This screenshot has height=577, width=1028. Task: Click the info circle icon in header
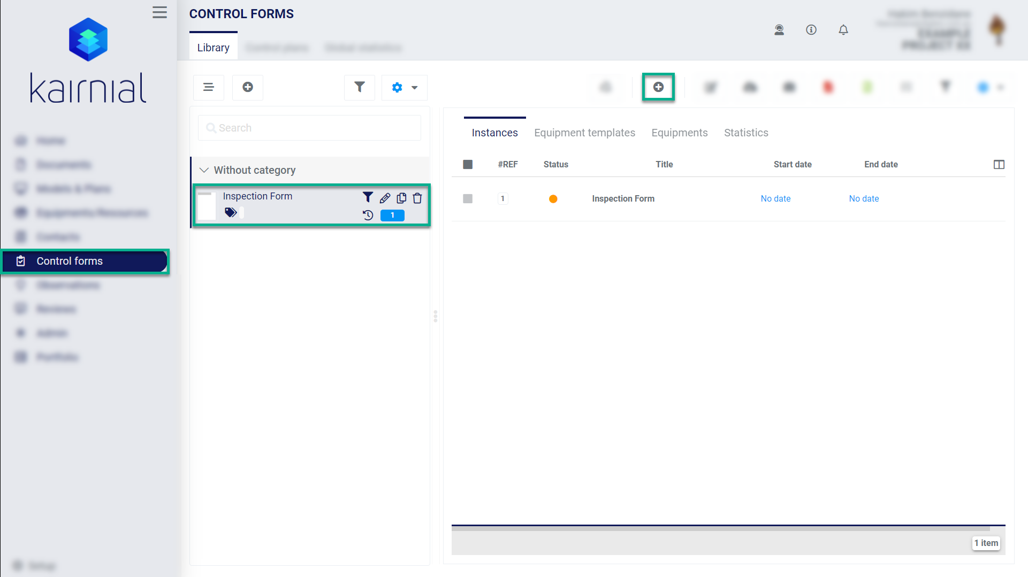coord(811,30)
